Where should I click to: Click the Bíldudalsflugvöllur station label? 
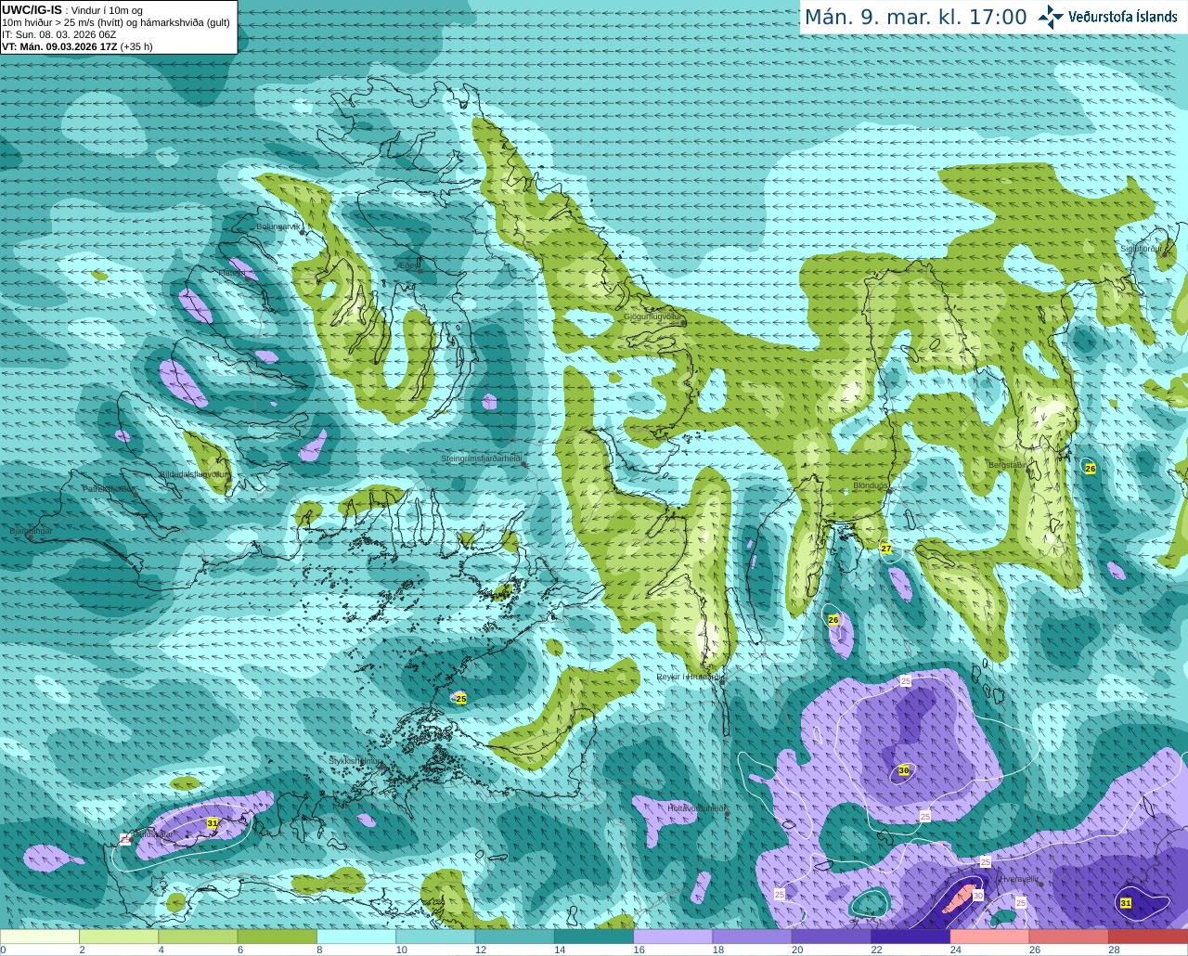pos(194,473)
